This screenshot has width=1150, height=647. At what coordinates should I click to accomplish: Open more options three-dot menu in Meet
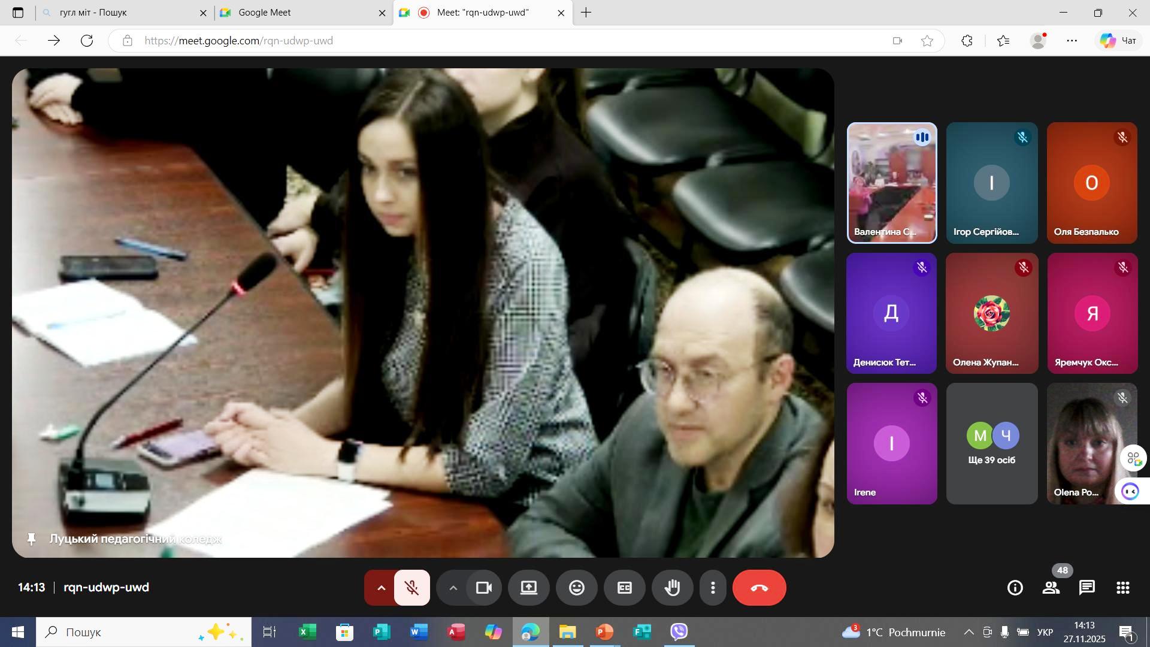click(x=713, y=588)
